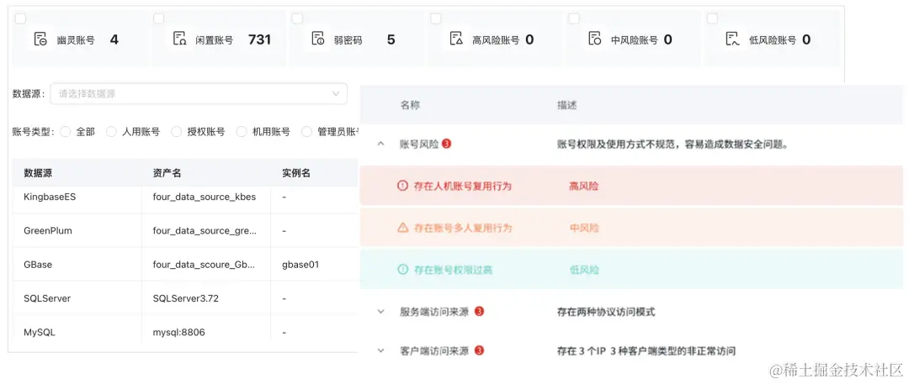
Task: Click the KingbaseES data source cell
Action: [x=50, y=197]
